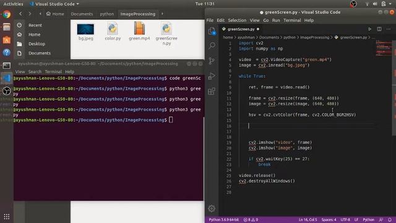The width and height of the screenshot is (396, 223).
Task: Split the editor to the right
Action: pos(379,29)
